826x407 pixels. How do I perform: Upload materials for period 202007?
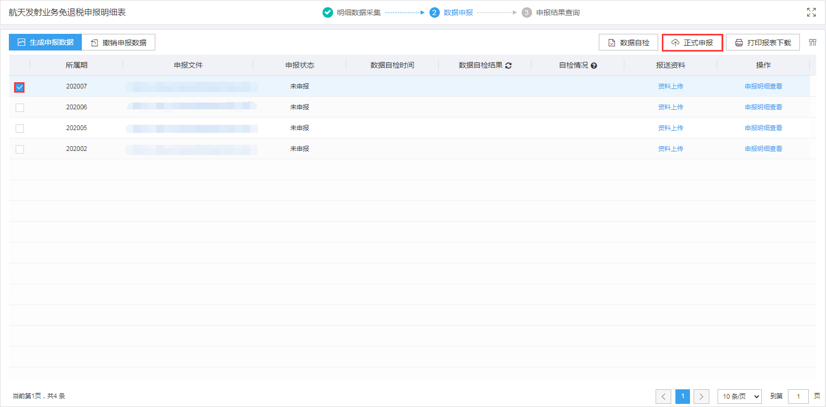671,86
